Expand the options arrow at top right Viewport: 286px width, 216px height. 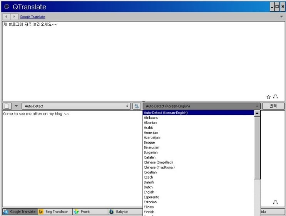281,17
